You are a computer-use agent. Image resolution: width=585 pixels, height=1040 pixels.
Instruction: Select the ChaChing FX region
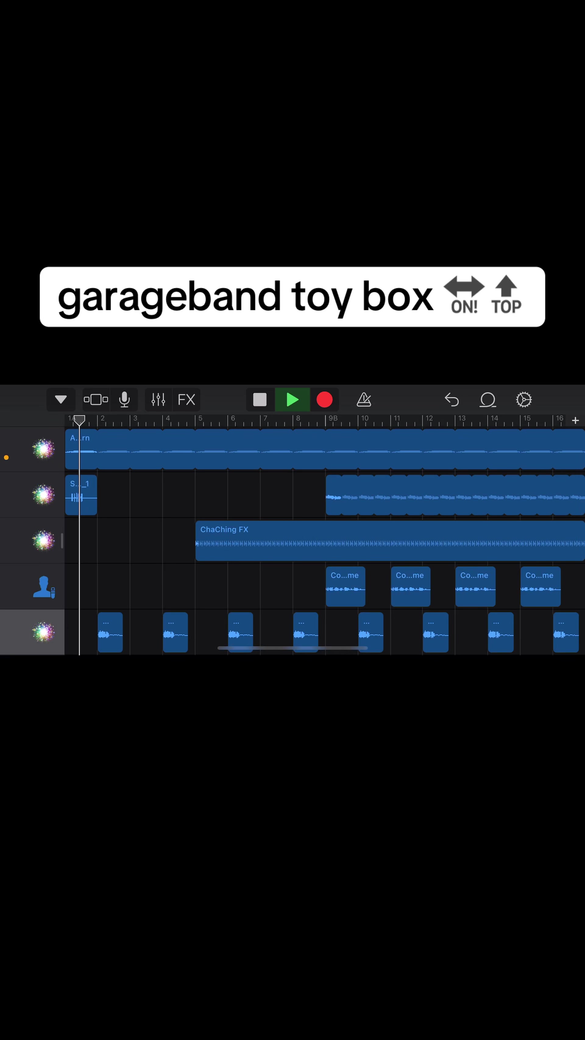pyautogui.click(x=390, y=541)
